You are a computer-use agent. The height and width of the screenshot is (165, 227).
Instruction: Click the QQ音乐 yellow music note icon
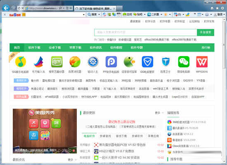(20, 62)
